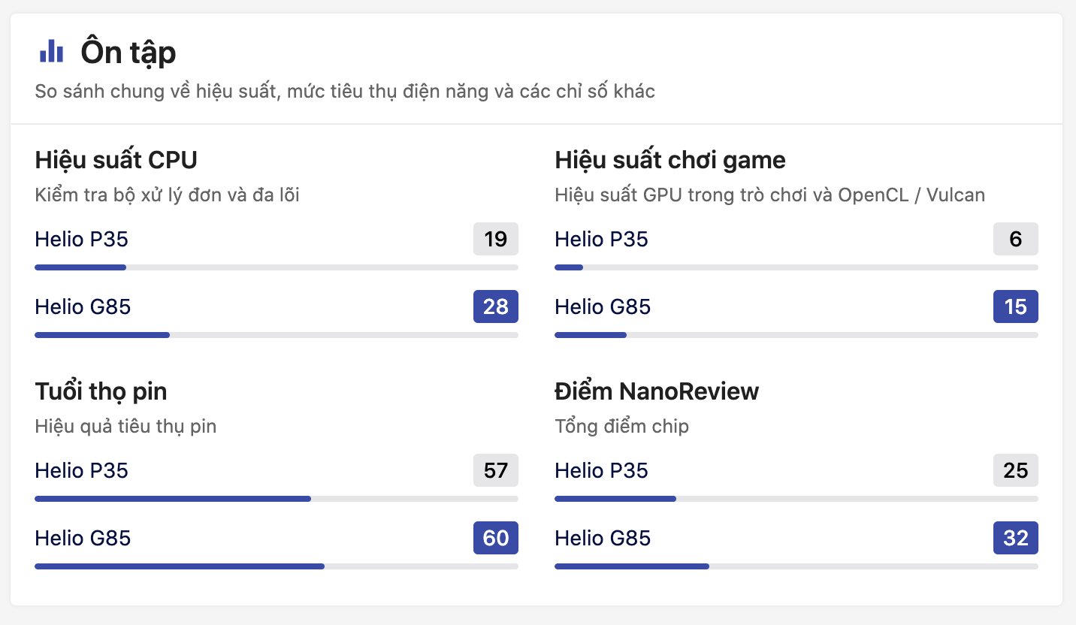Click Helio G85 under Điểm NanoReview

(603, 539)
